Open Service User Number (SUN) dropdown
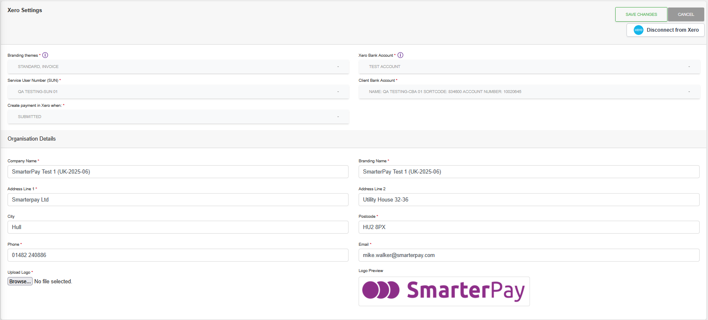This screenshot has height=320, width=708. click(178, 92)
